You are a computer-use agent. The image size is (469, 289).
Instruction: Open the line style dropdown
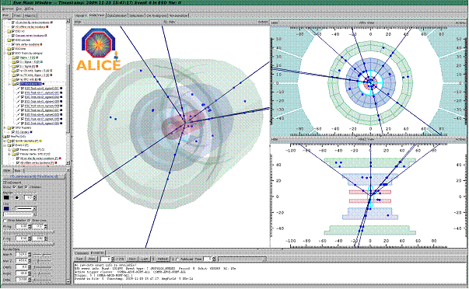pos(26,209)
